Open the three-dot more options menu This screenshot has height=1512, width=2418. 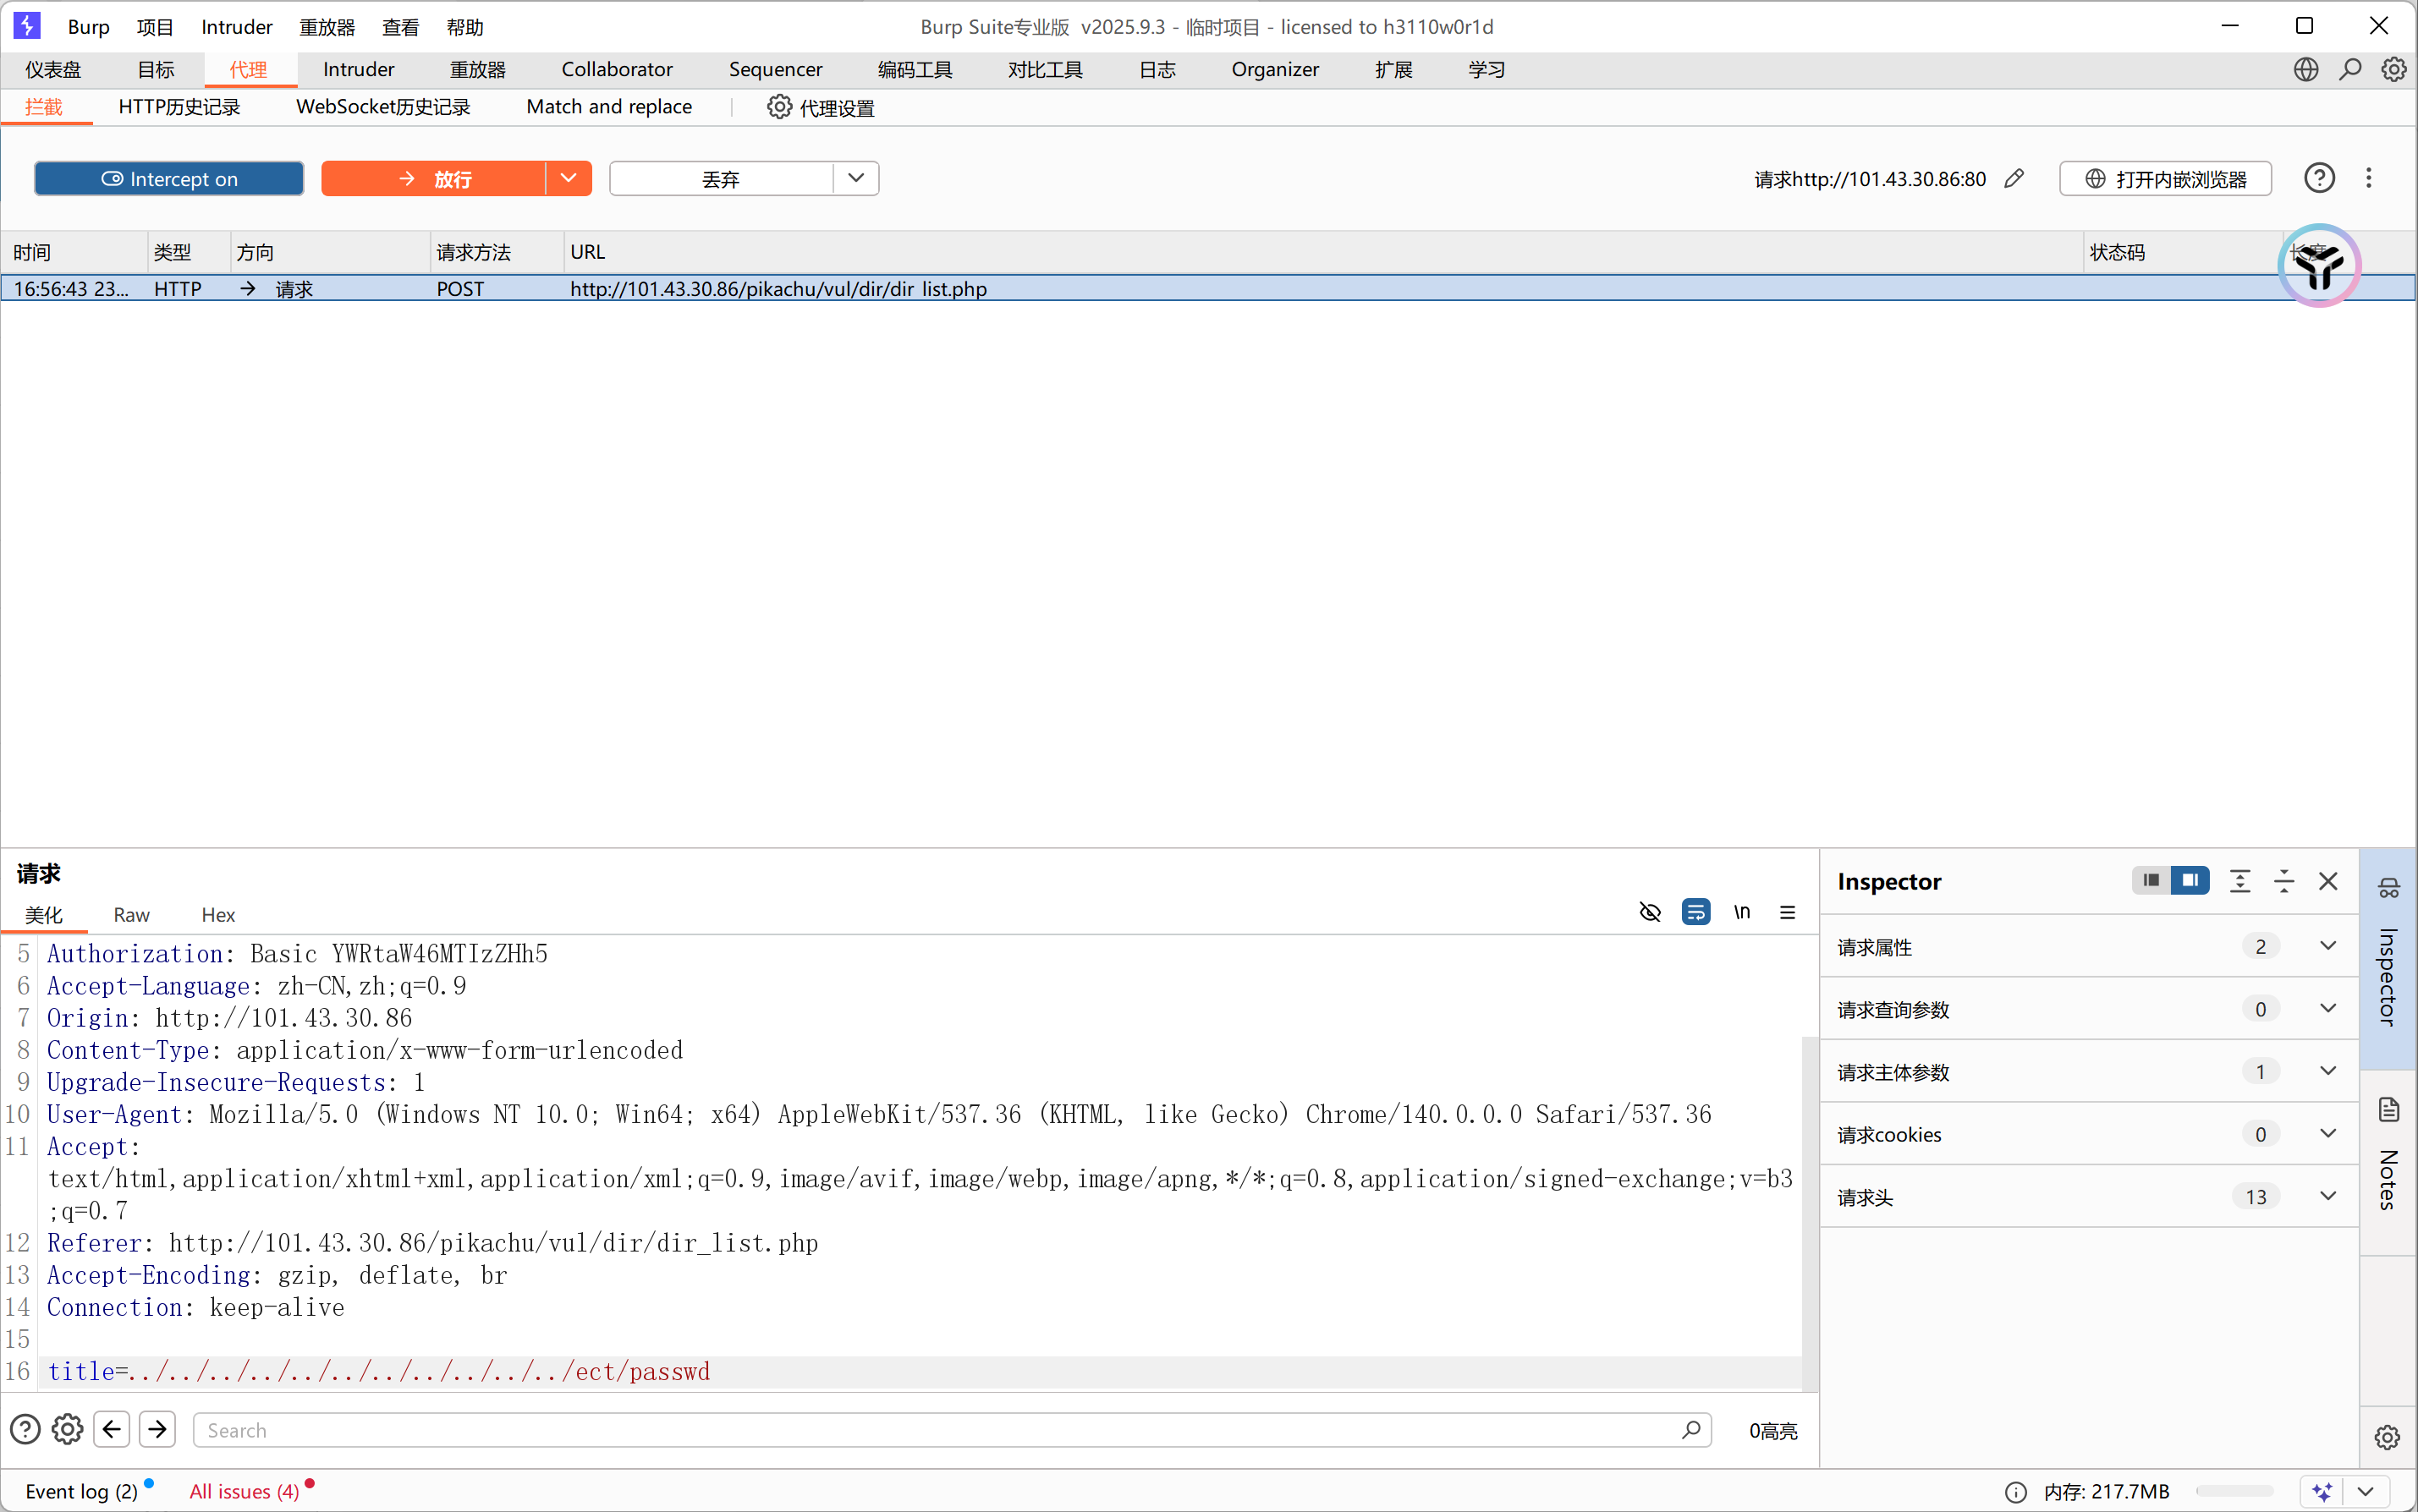point(2369,178)
